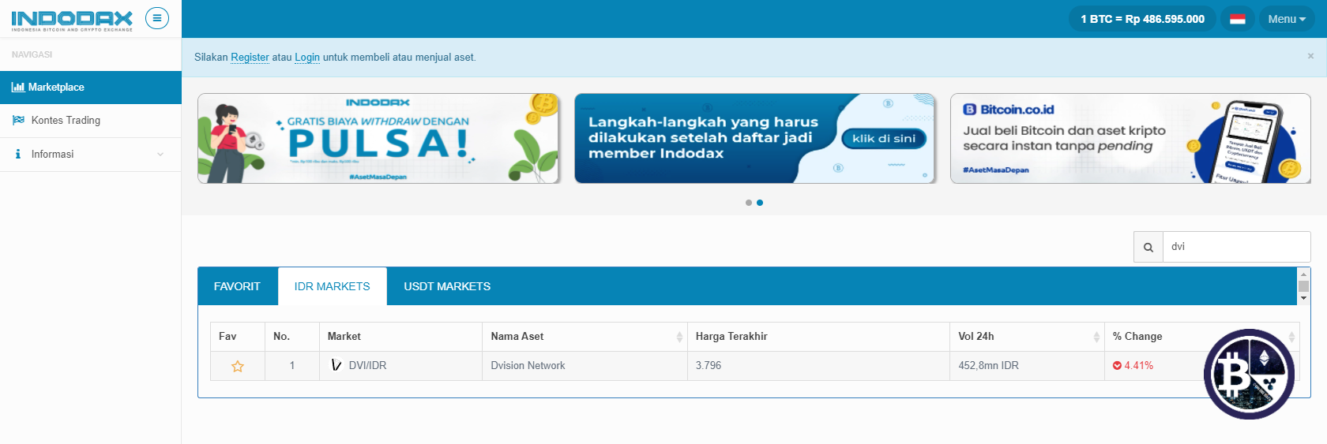Viewport: 1327px width, 444px height.
Task: Click the search magnifier icon
Action: 1148,247
